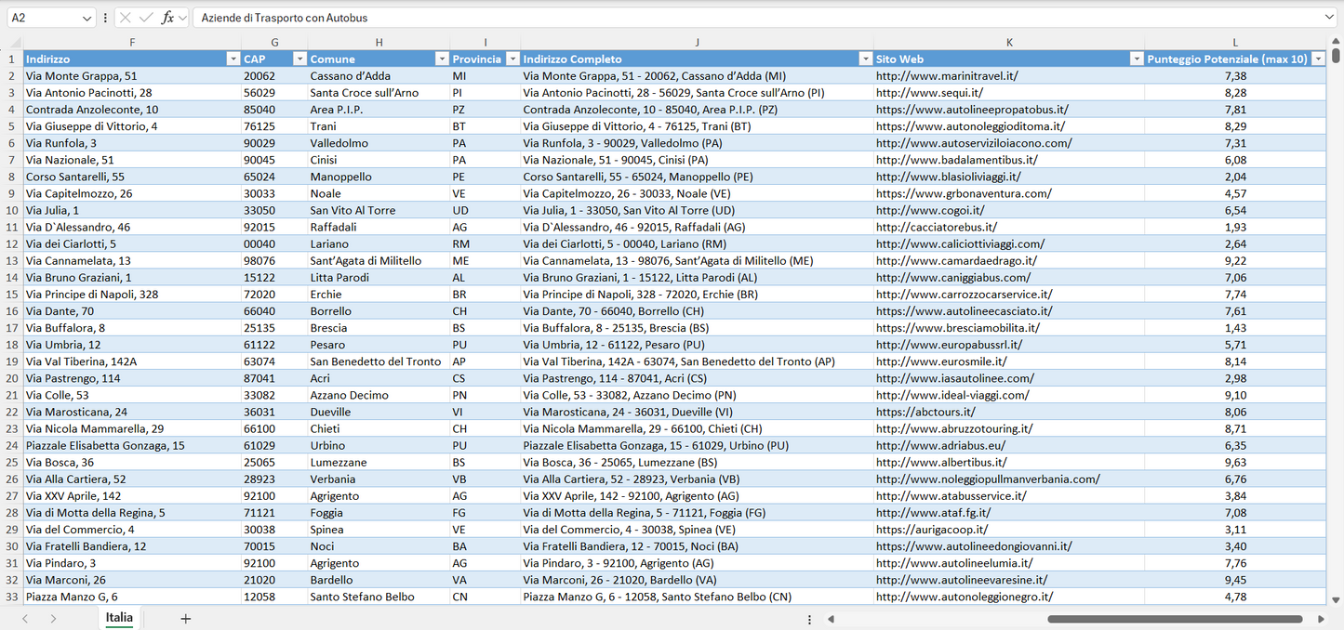Click the horizontal scroll right arrow

[1321, 619]
